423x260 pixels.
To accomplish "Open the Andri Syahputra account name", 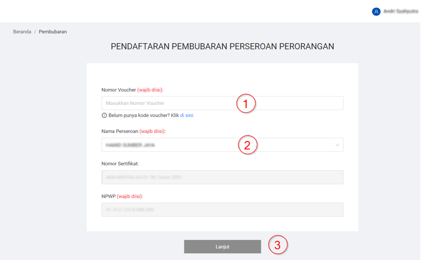I will click(400, 11).
